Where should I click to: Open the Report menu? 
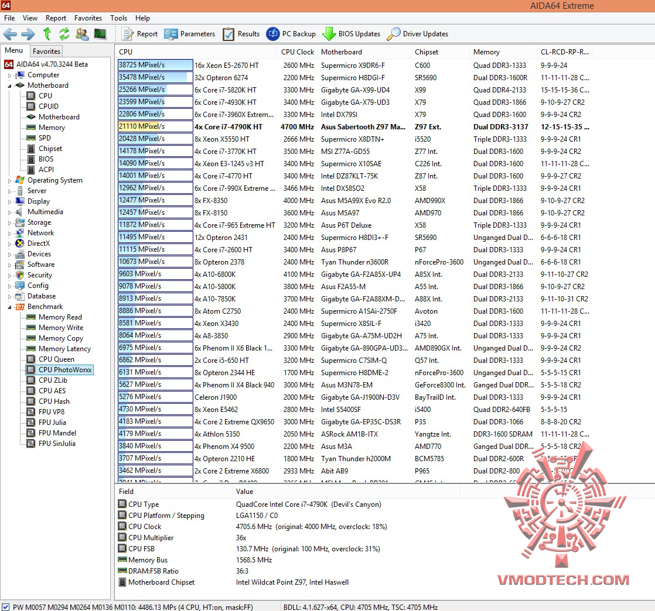[x=56, y=18]
